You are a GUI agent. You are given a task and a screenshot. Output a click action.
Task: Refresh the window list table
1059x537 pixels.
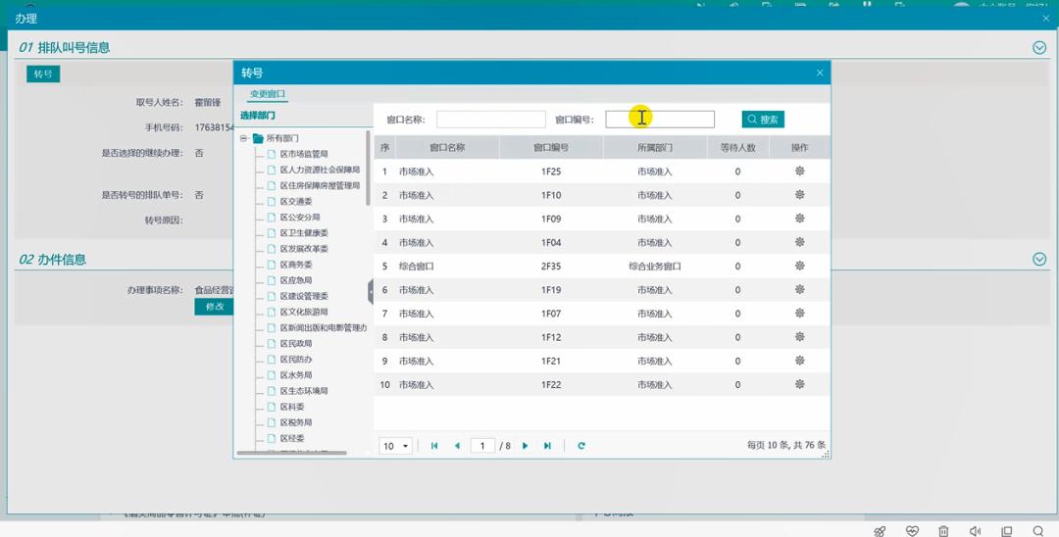pos(581,446)
